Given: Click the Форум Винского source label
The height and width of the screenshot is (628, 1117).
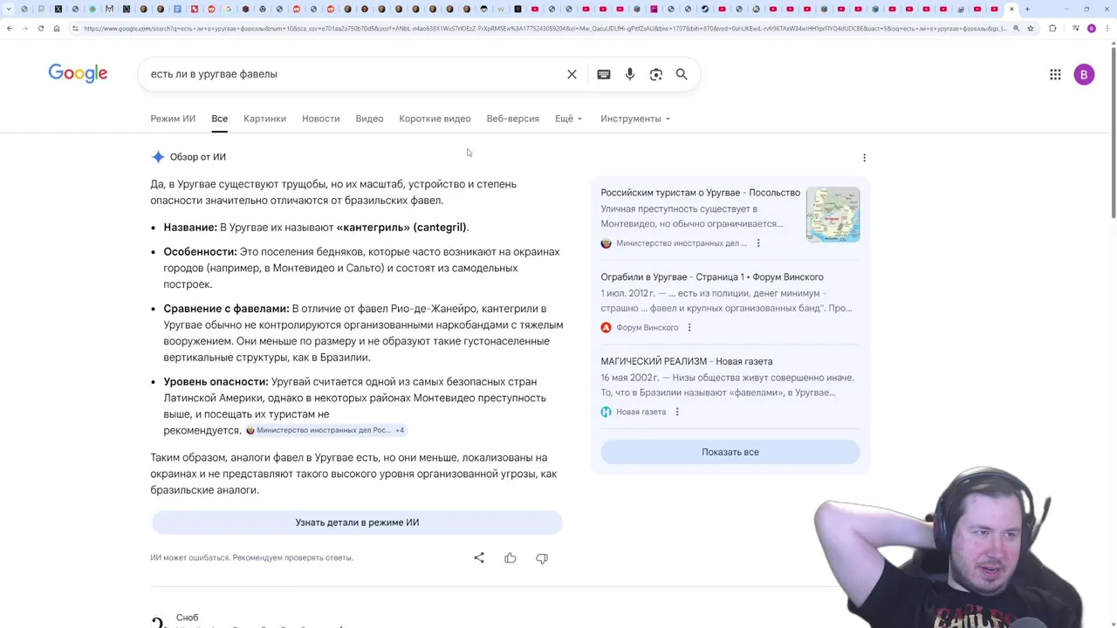Looking at the screenshot, I should [x=647, y=328].
